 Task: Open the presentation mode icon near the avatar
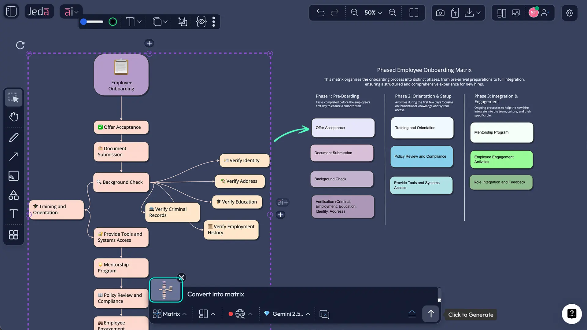point(516,13)
